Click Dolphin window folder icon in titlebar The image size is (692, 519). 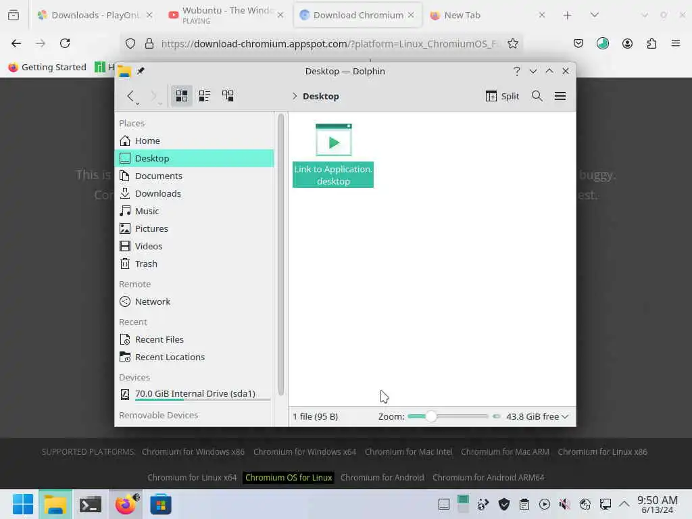tap(124, 71)
